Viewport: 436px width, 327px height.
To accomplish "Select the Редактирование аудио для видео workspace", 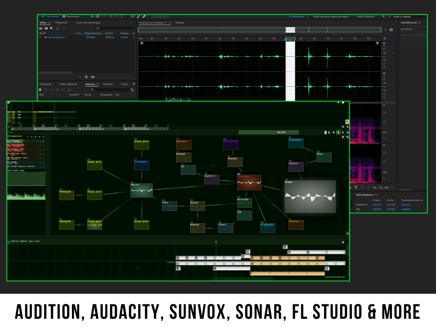I will pos(330,17).
